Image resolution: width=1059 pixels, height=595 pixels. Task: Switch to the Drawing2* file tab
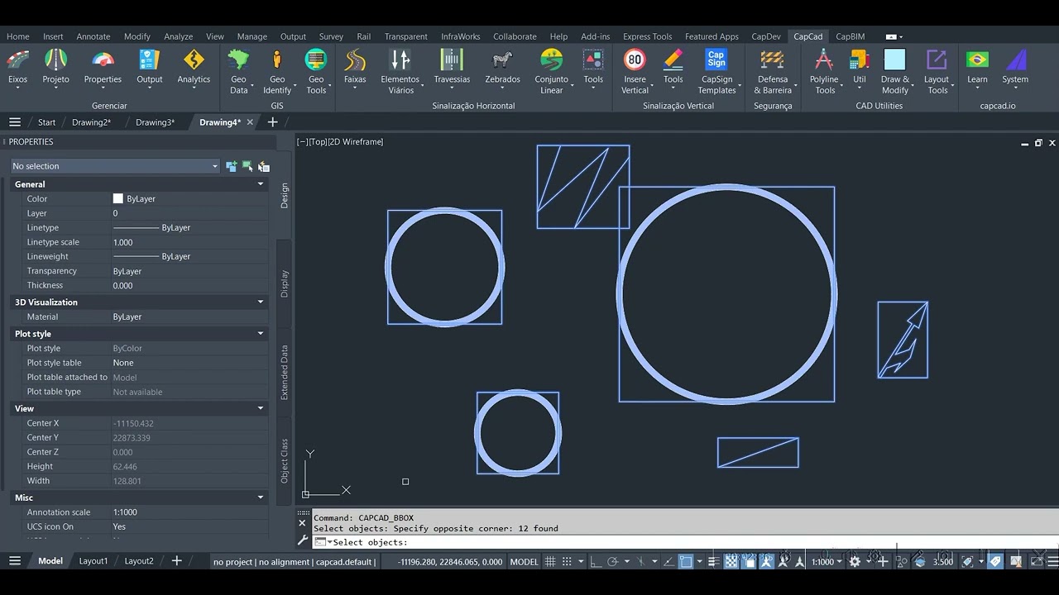(x=91, y=122)
